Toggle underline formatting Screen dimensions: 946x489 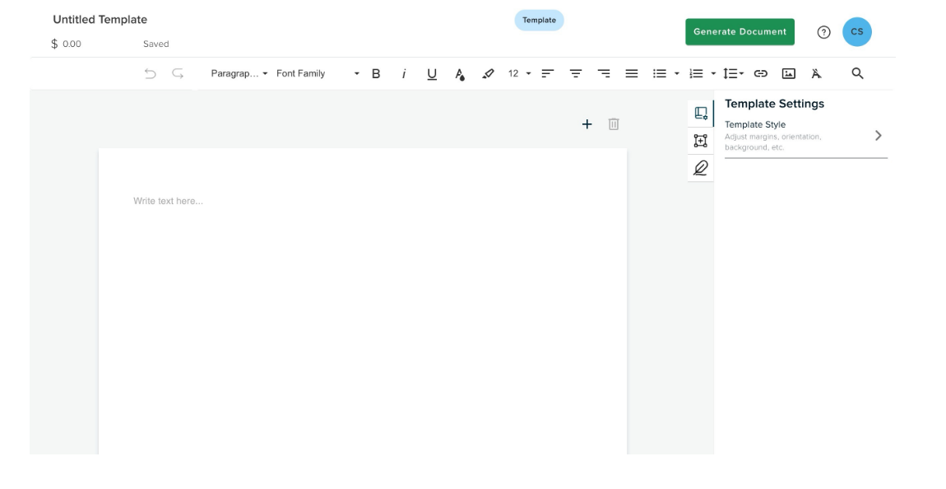click(x=432, y=74)
